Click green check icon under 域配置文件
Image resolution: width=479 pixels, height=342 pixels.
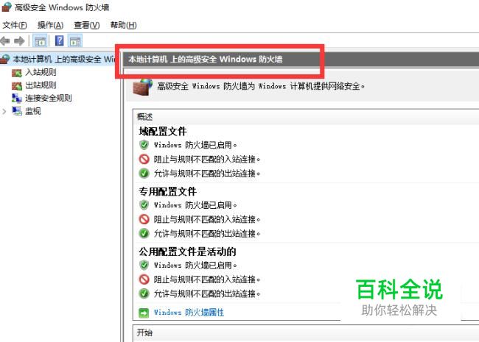click(144, 174)
